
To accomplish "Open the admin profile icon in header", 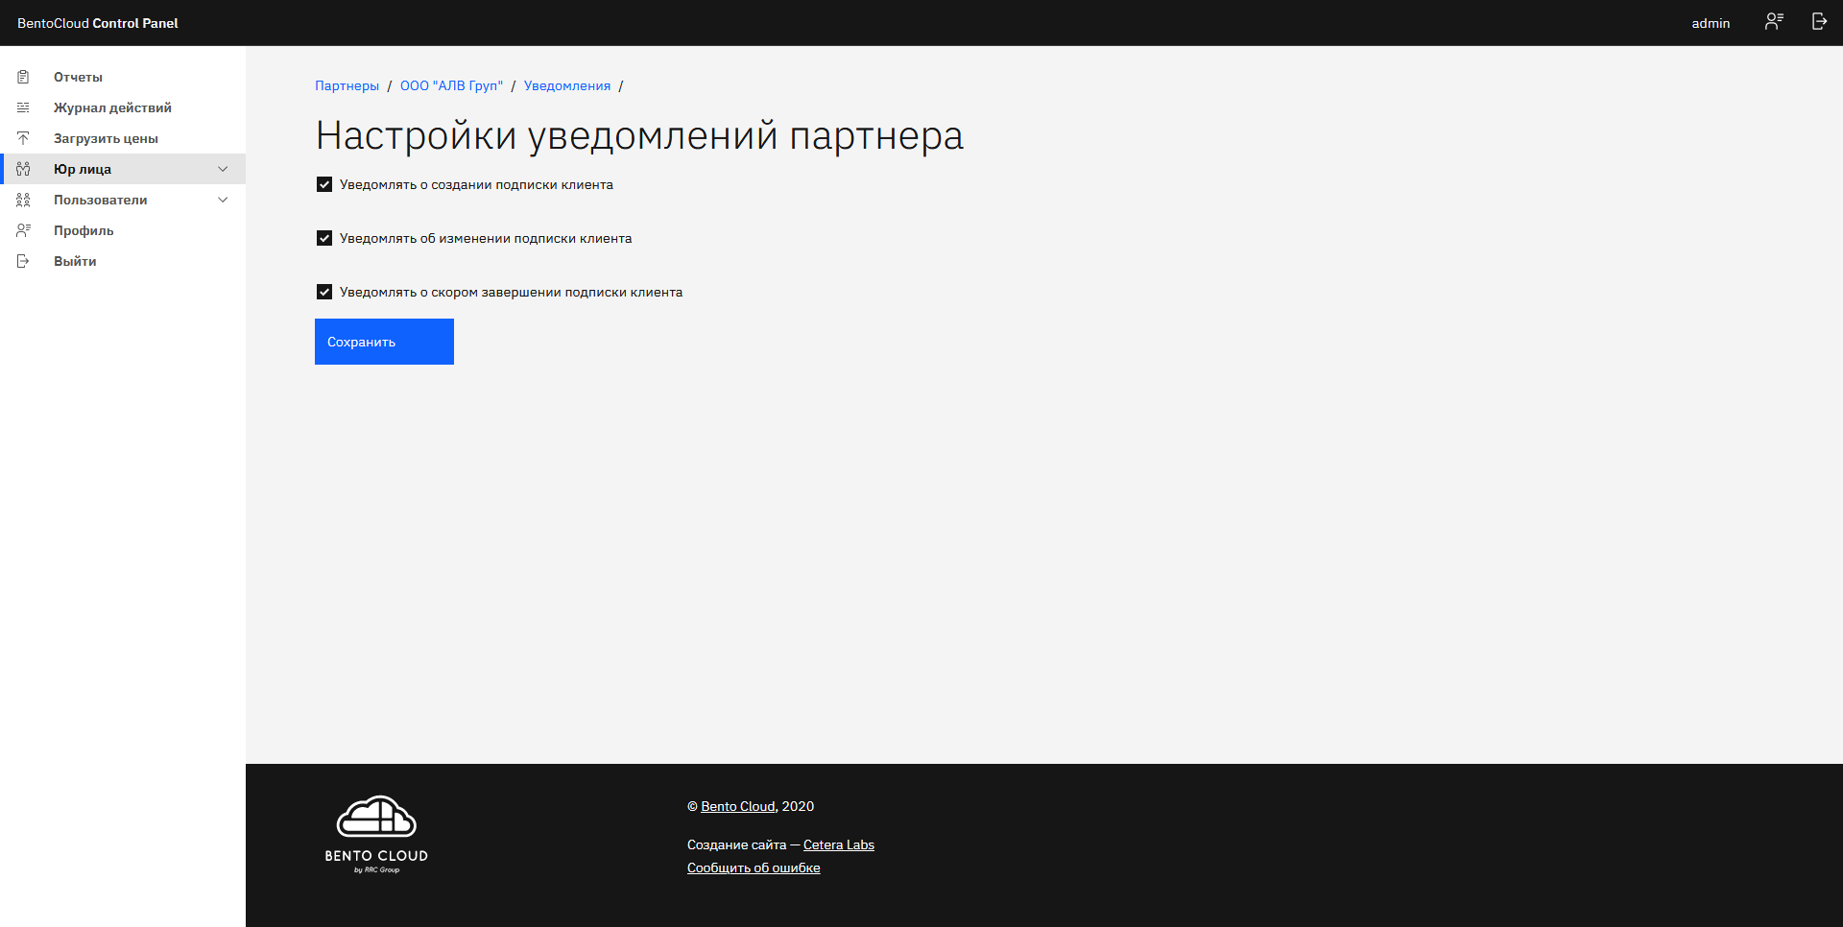I will tap(1774, 21).
